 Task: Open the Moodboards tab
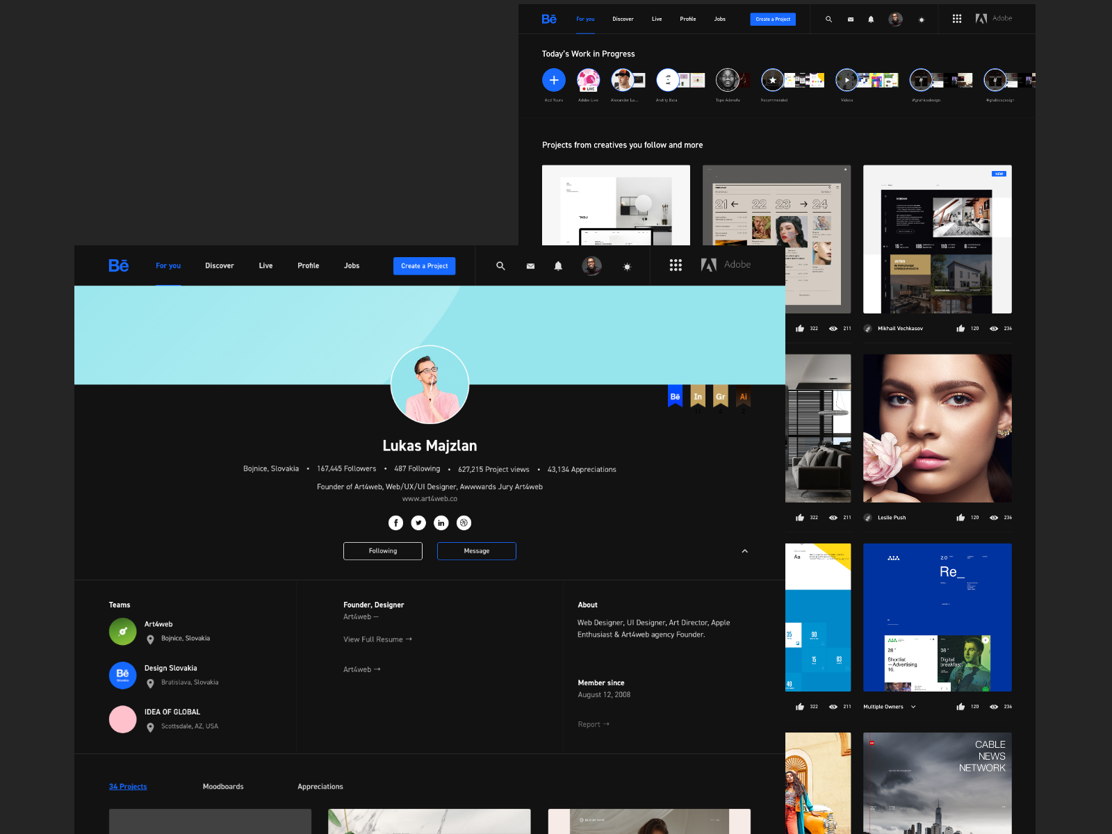(x=222, y=786)
